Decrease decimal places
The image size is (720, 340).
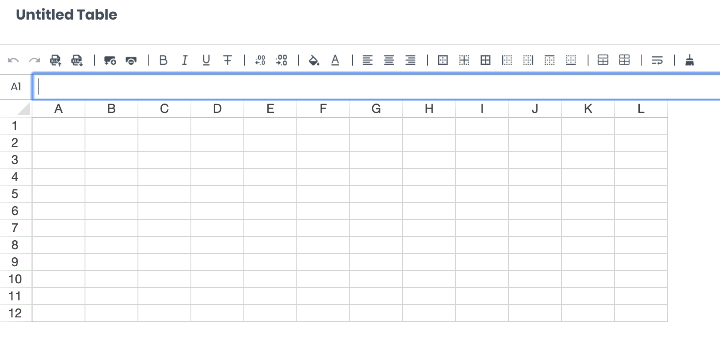(x=260, y=60)
